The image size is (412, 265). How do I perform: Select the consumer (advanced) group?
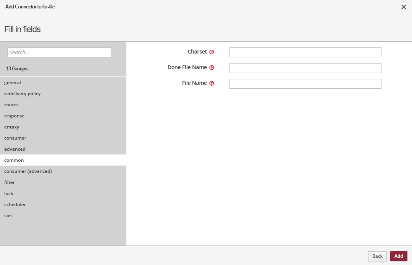tap(28, 171)
